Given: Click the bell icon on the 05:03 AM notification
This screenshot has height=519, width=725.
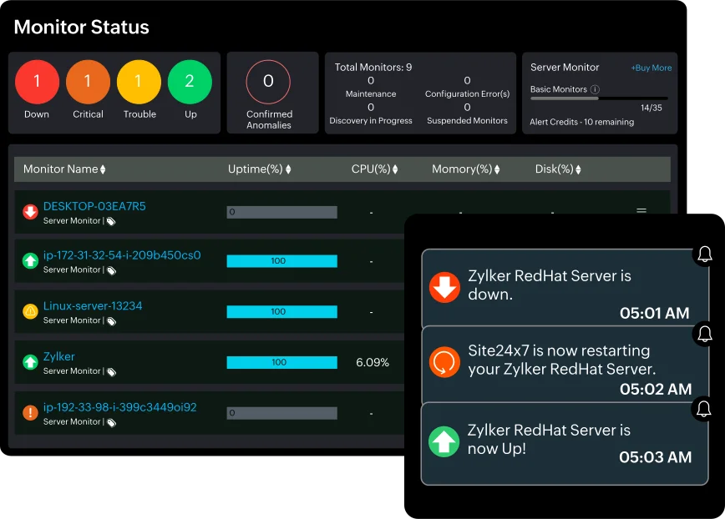Looking at the screenshot, I should (x=705, y=410).
